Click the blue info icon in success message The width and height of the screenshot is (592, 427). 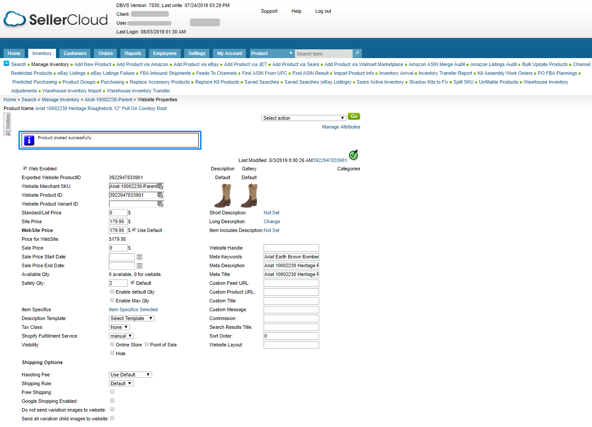click(x=29, y=140)
